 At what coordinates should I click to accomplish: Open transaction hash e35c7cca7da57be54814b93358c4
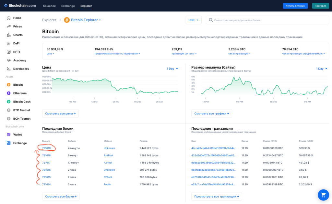pyautogui.click(x=213, y=184)
